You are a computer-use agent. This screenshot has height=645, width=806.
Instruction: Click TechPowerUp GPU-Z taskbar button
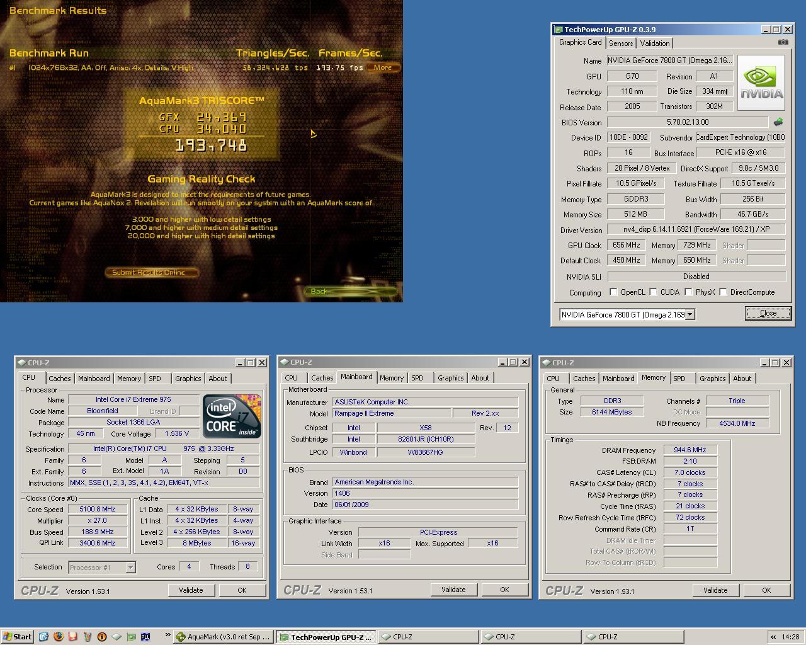coord(326,637)
